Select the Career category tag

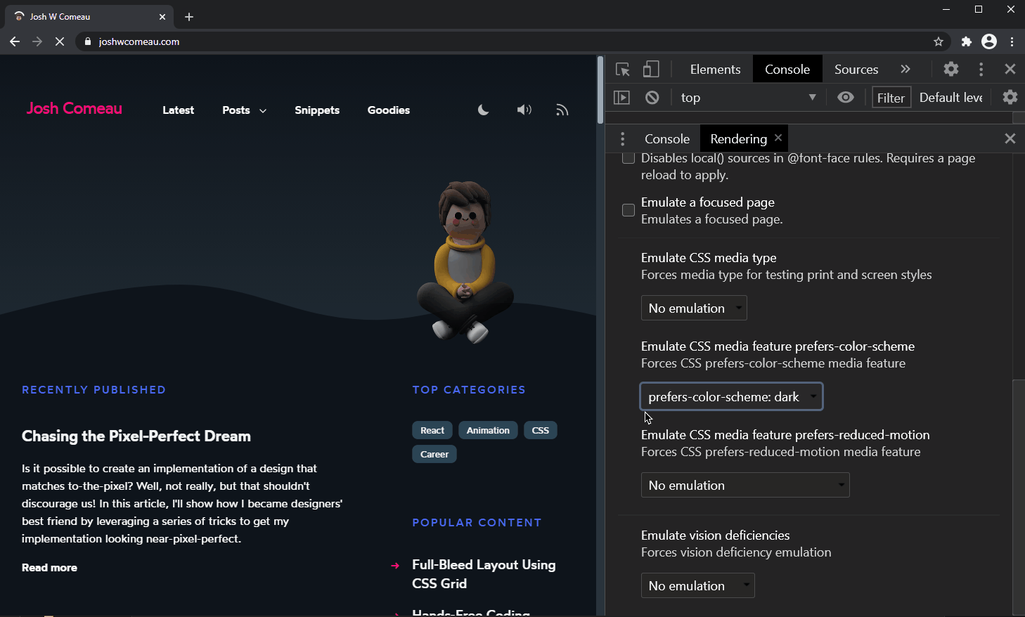(434, 454)
